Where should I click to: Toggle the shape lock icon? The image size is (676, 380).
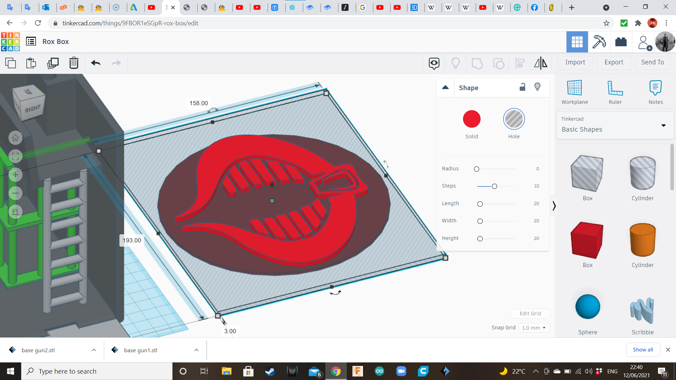click(522, 87)
